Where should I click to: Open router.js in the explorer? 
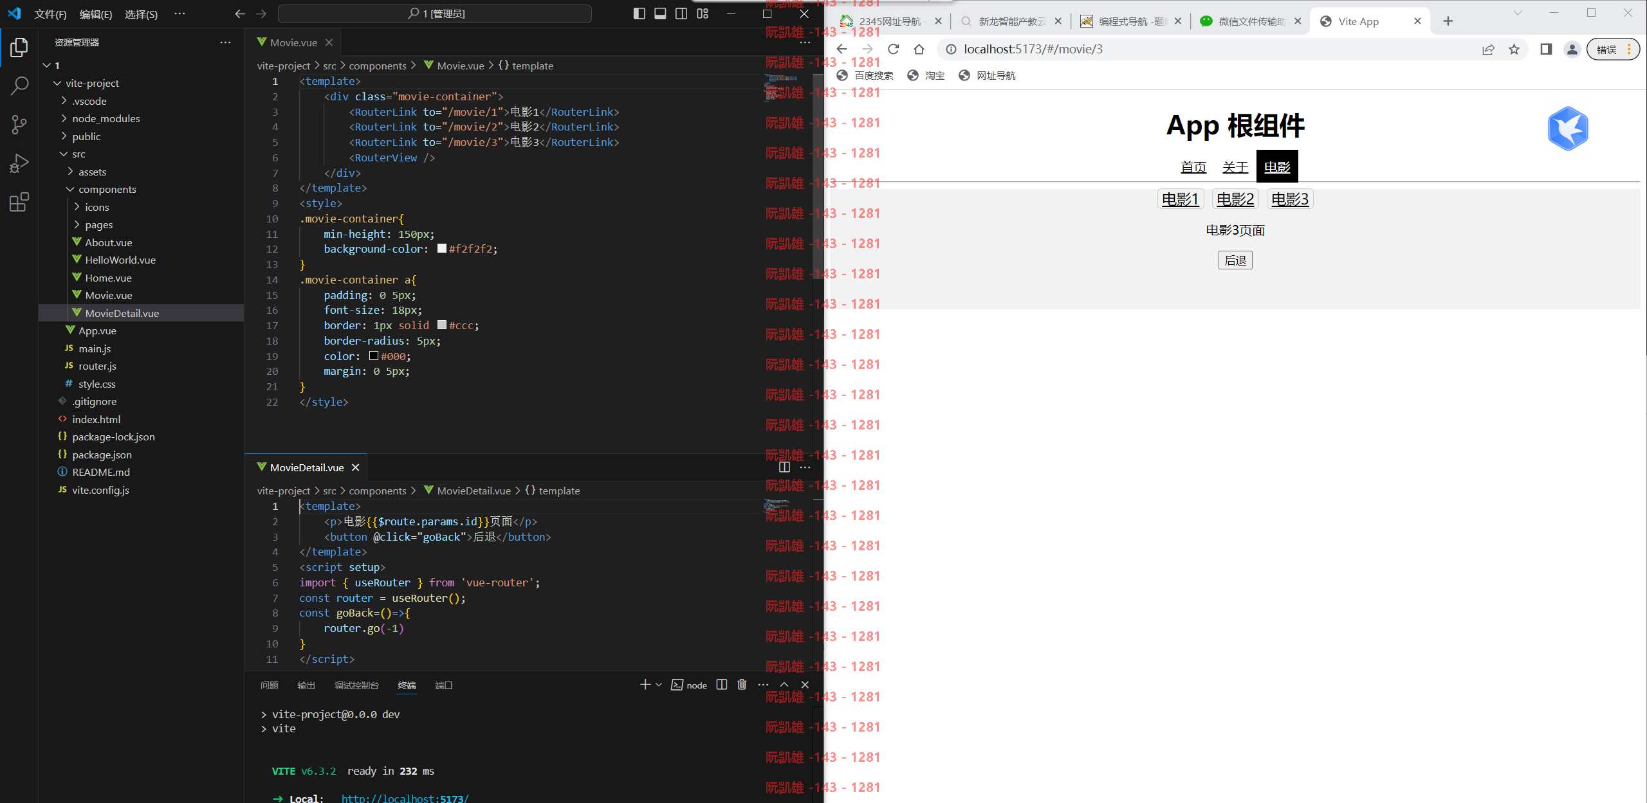(x=97, y=366)
